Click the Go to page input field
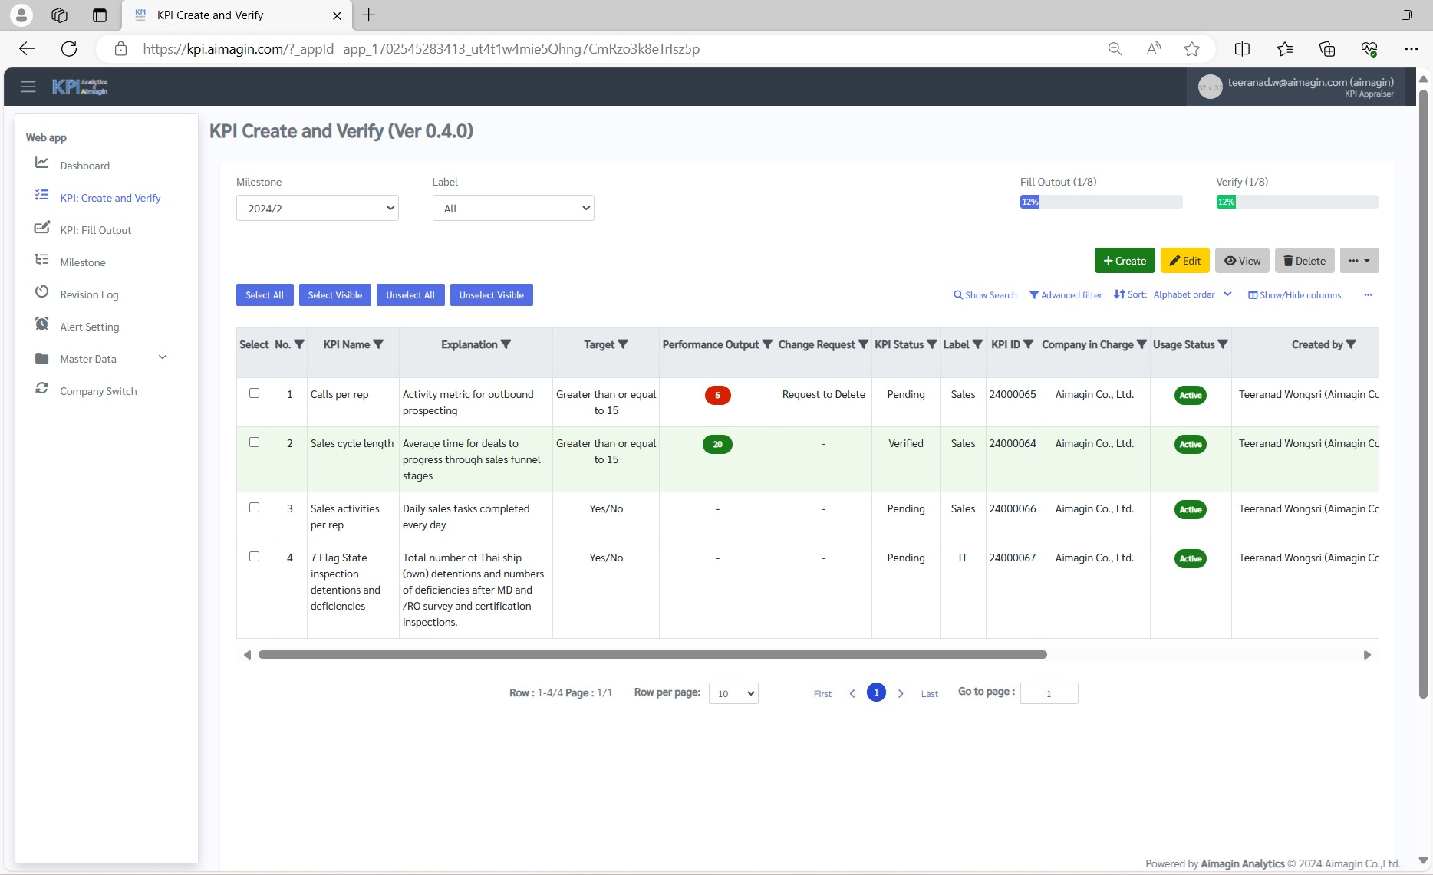The width and height of the screenshot is (1433, 875). pyautogui.click(x=1049, y=693)
